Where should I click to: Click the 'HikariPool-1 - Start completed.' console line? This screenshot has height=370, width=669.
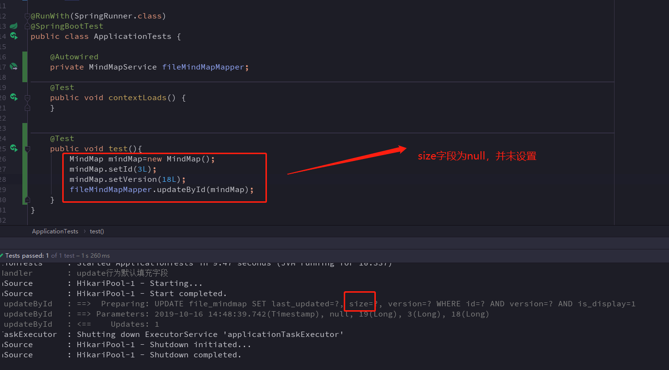tap(152, 294)
